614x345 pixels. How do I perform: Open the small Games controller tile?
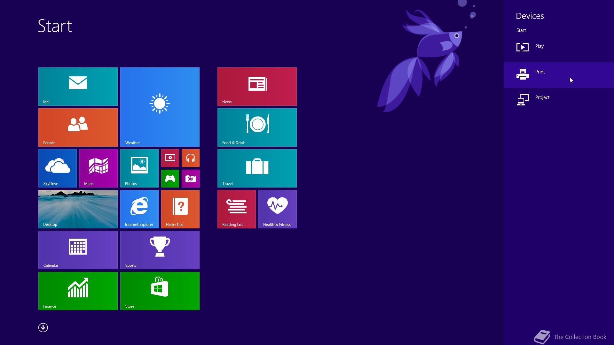point(170,179)
